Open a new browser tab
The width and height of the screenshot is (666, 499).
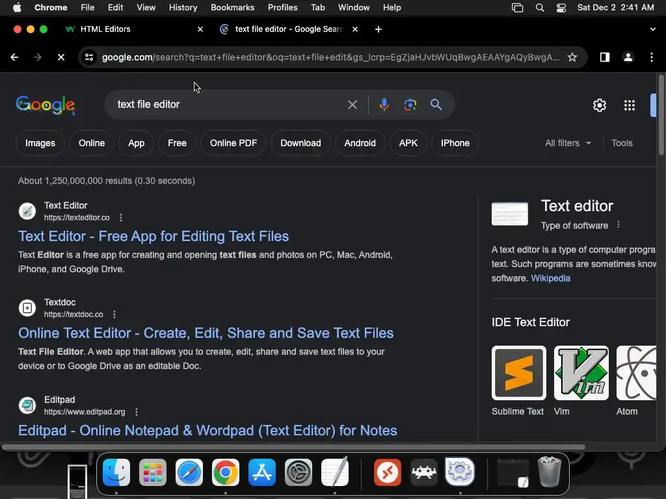379,29
